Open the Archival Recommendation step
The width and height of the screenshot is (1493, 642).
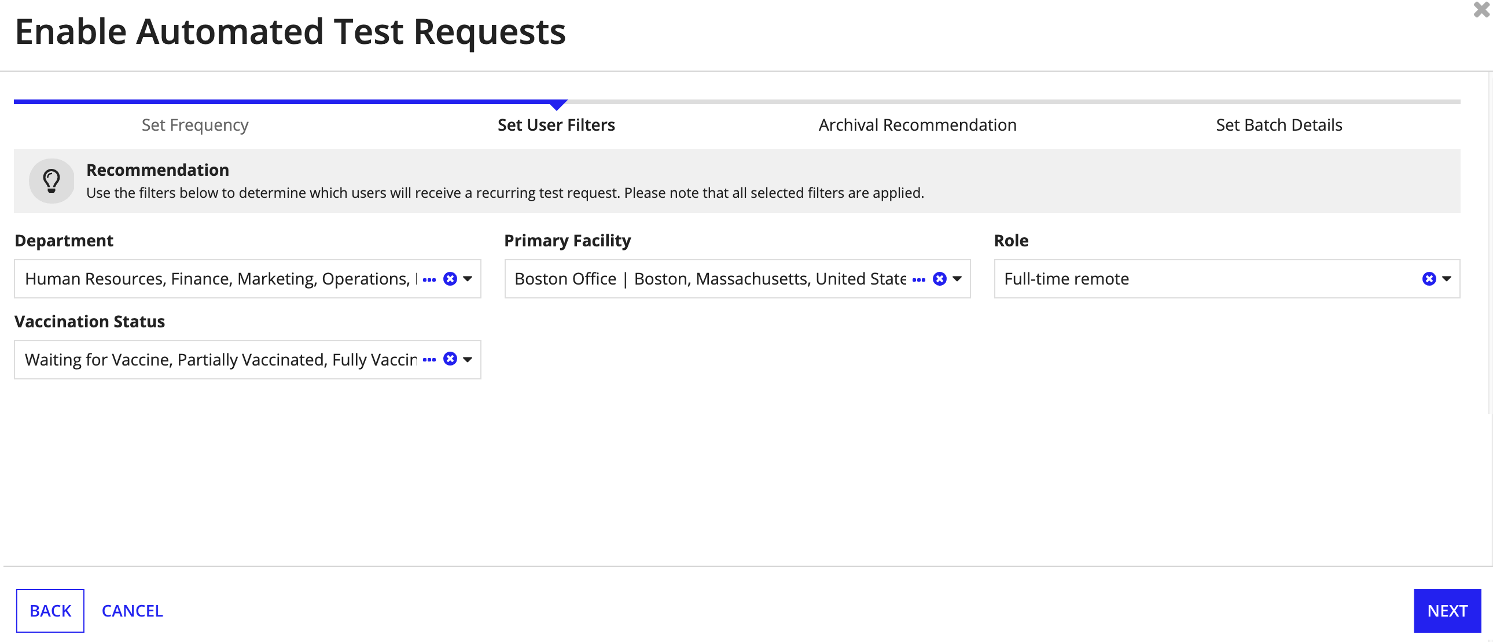click(x=917, y=125)
